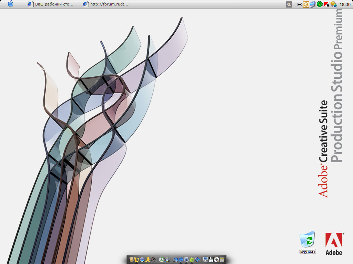353x264 pixels.
Task: Open the Корзина recycle bin icon
Action: [x=307, y=242]
